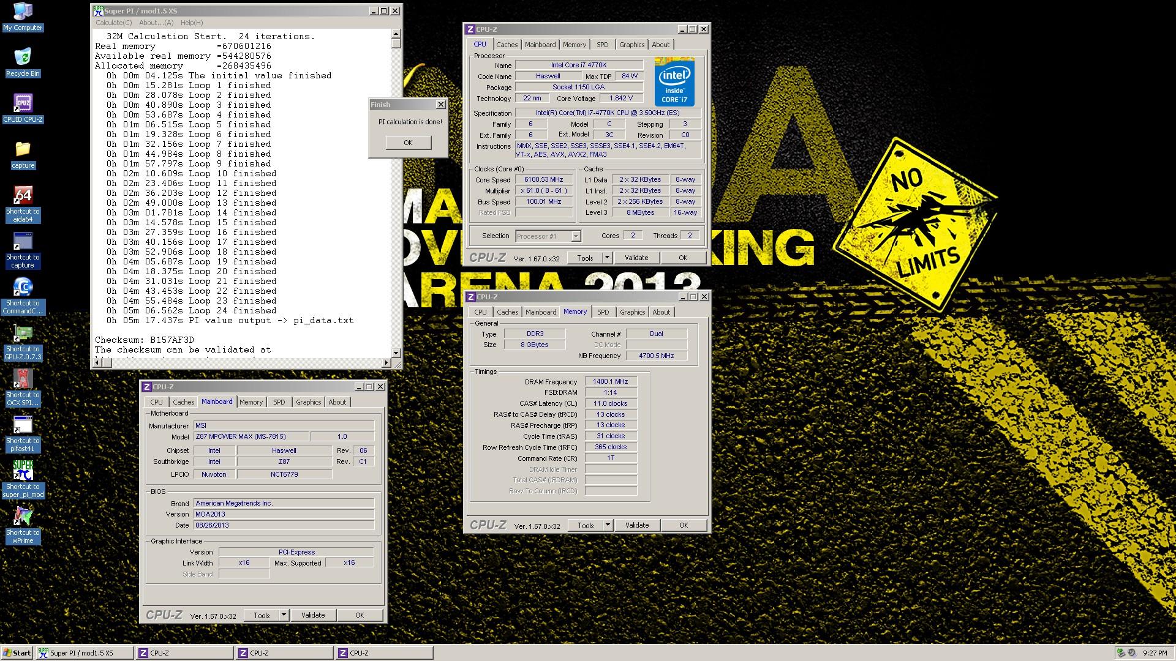Select SPD tab in Memory CPU-Z window

tap(603, 312)
